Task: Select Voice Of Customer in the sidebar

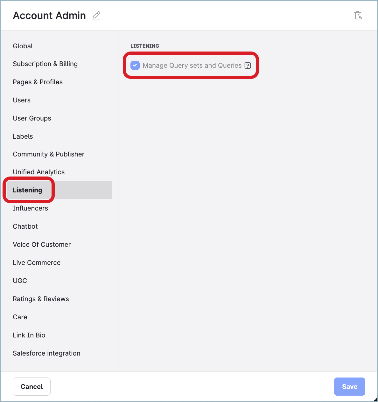Action: (x=42, y=244)
